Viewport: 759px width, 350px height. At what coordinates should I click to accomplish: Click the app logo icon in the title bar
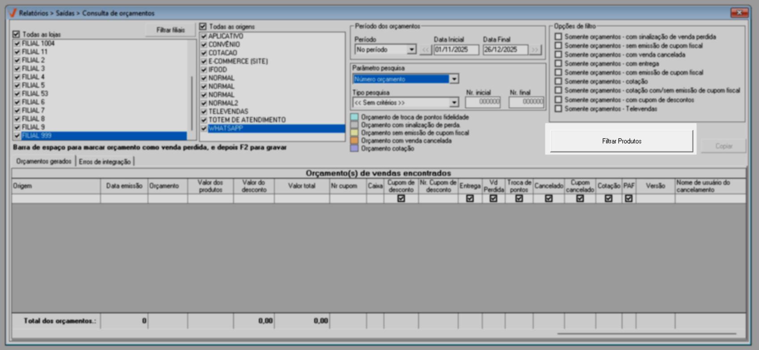pyautogui.click(x=13, y=13)
